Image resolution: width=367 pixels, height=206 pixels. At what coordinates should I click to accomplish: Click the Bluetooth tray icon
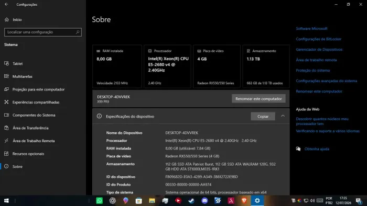click(x=293, y=201)
